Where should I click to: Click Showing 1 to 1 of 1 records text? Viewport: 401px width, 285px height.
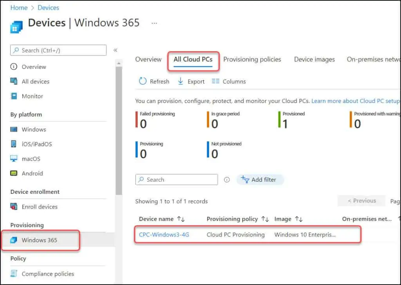[172, 201]
